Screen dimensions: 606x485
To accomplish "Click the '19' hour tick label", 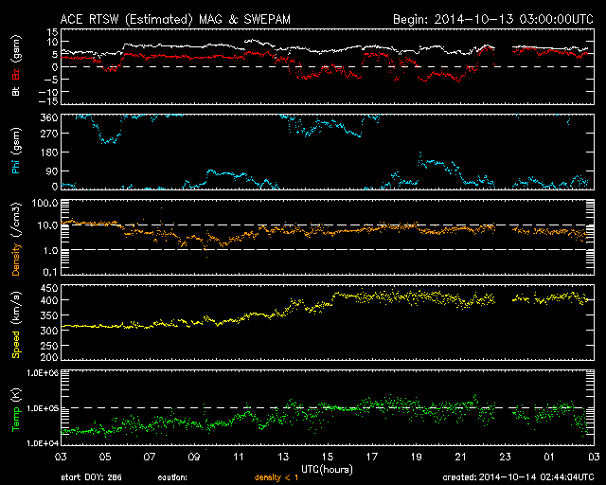I will [417, 457].
